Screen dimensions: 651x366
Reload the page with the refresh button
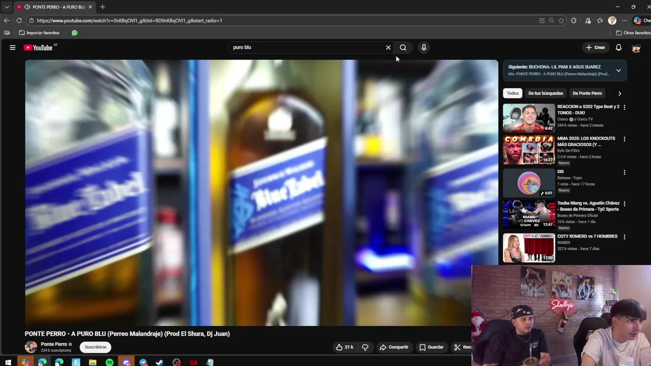[19, 20]
